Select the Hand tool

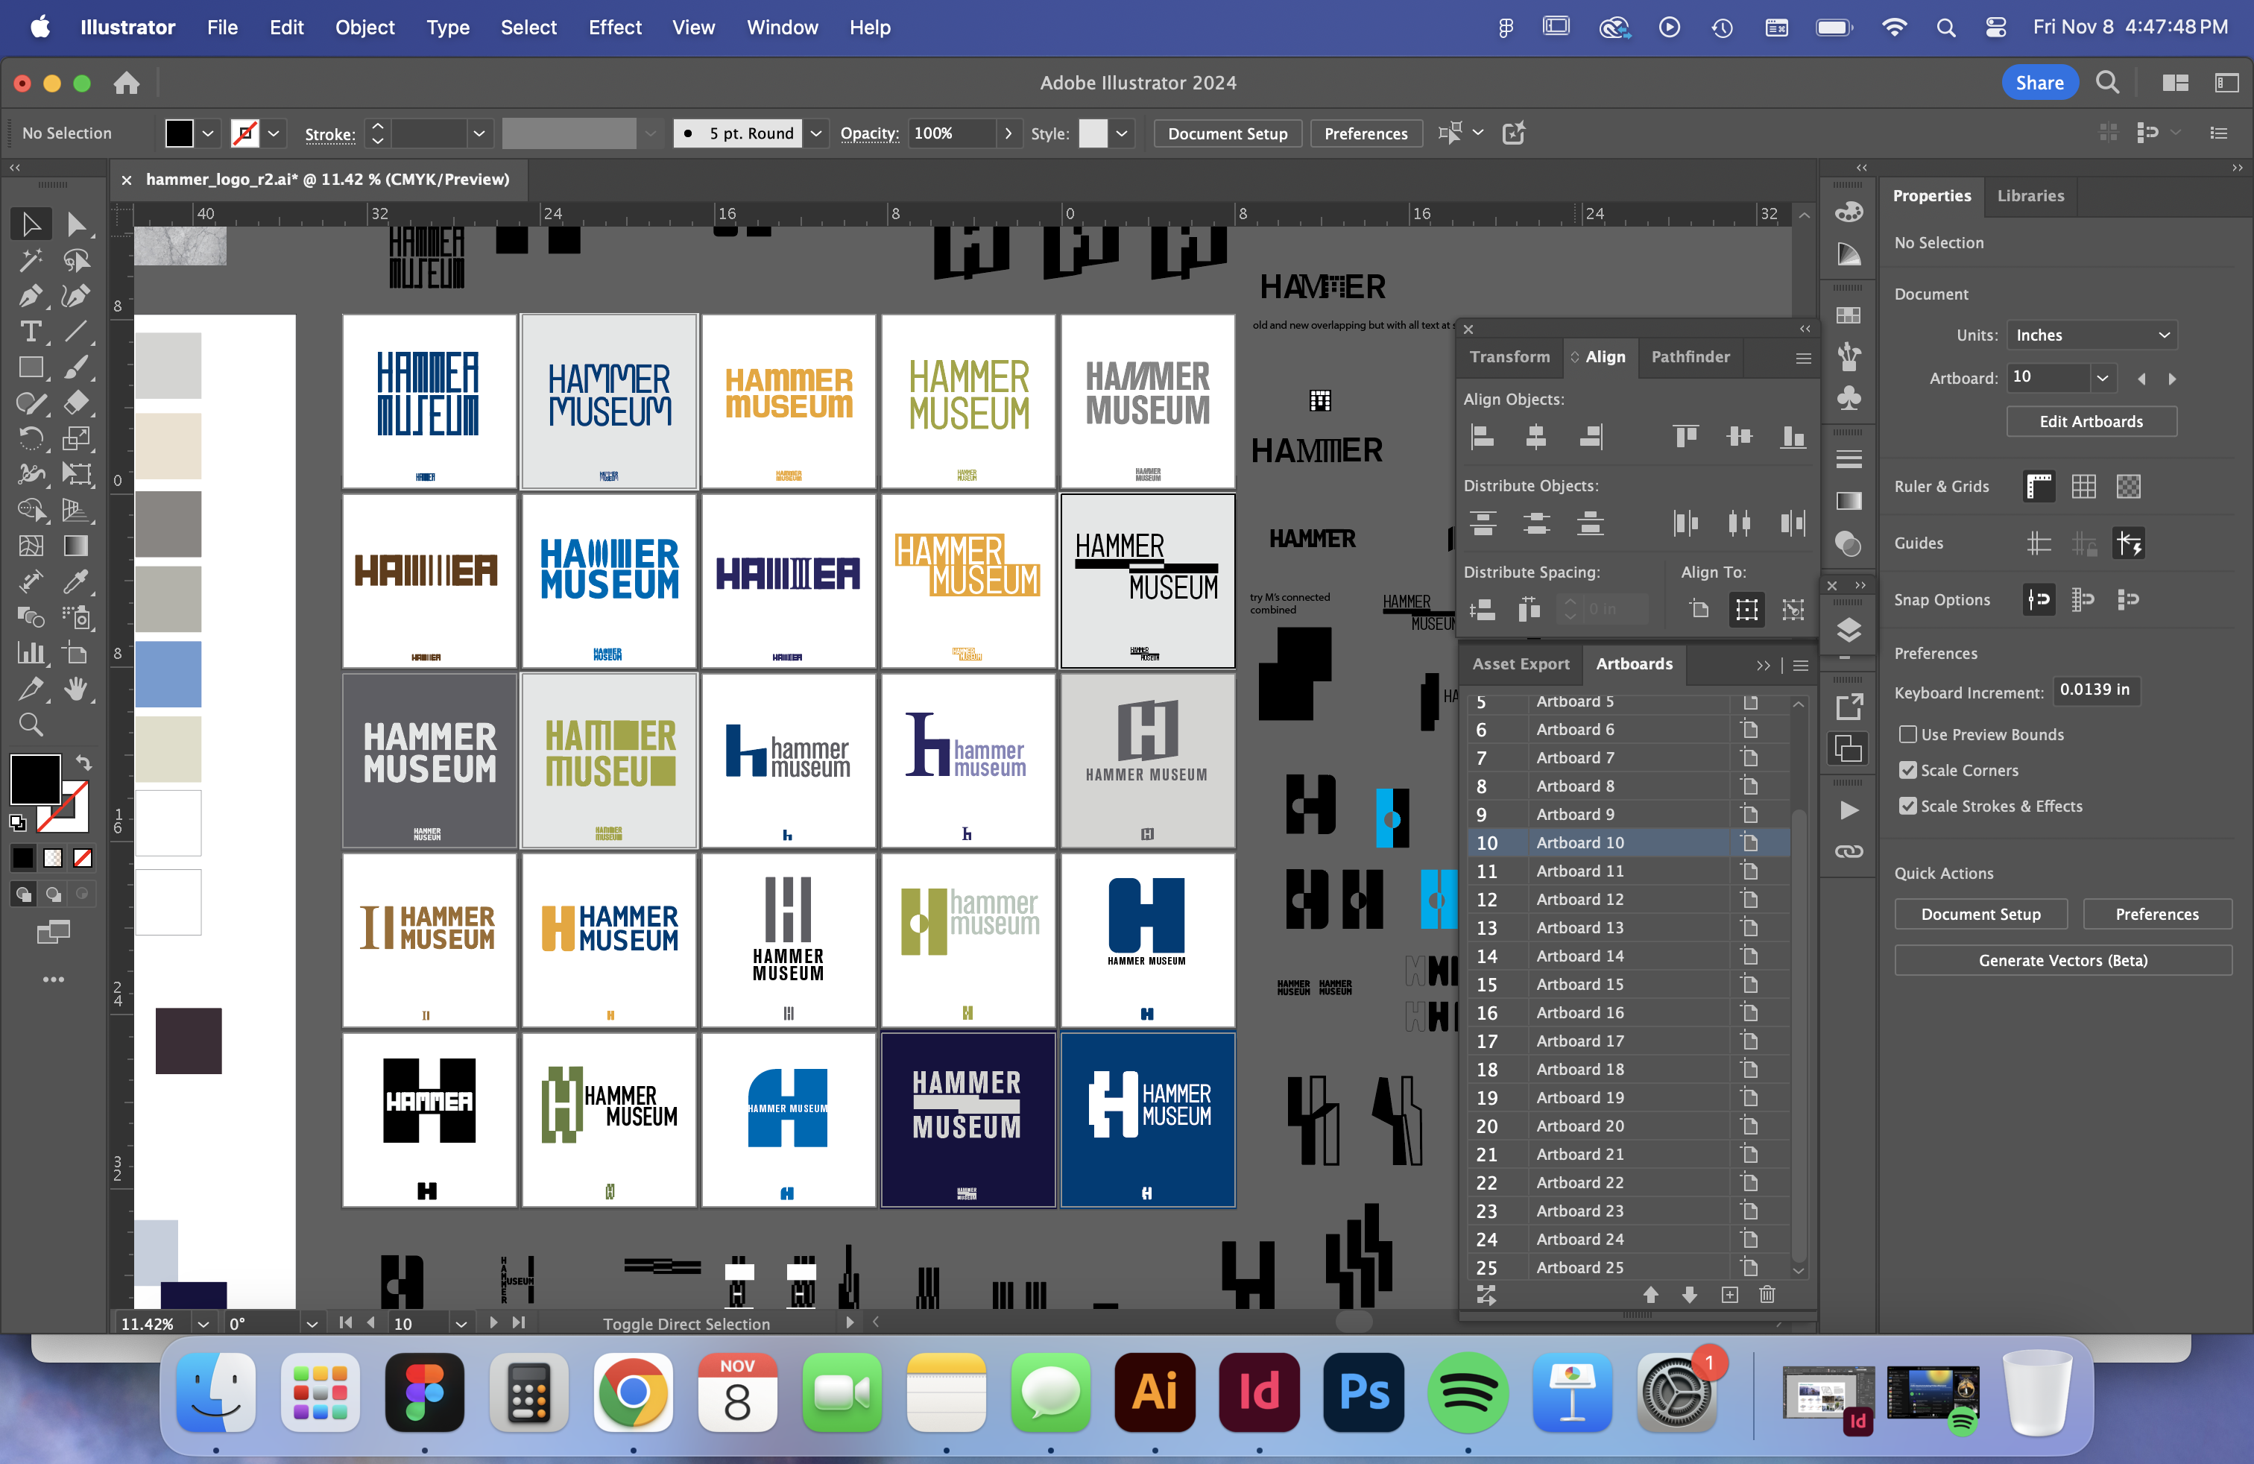(x=76, y=690)
